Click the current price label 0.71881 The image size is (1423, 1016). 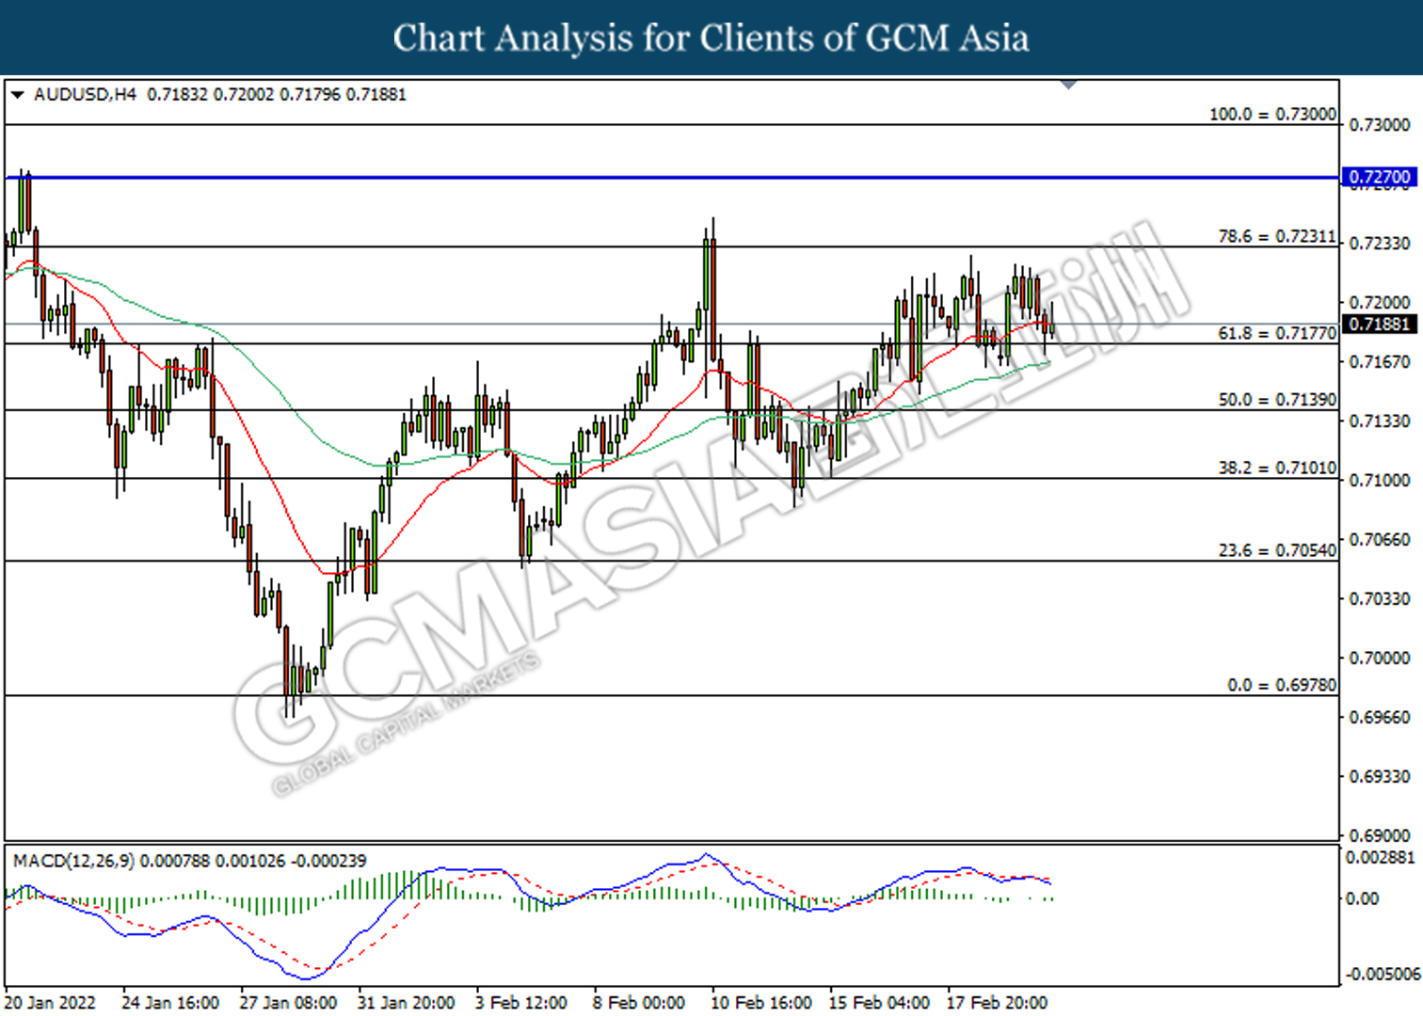[x=1380, y=324]
